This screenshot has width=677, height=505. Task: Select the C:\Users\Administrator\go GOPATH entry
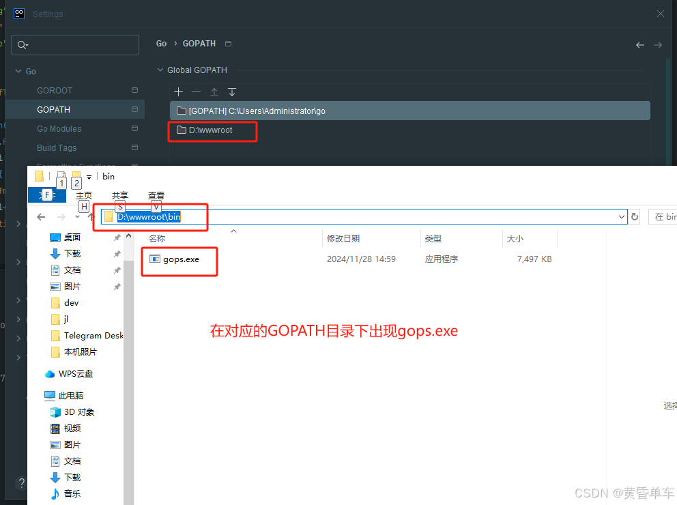[409, 111]
